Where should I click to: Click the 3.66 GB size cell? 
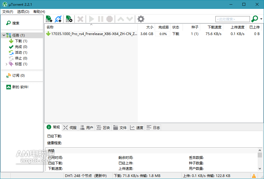pyautogui.click(x=147, y=34)
